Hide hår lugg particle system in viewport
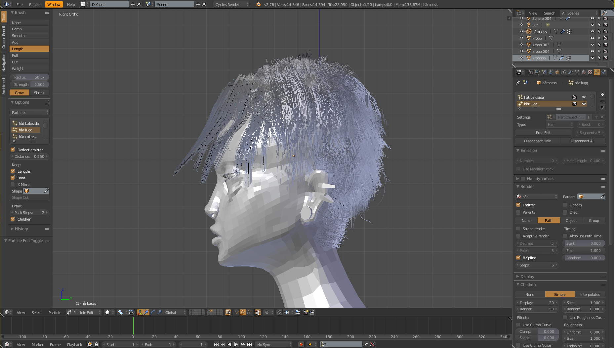Image resolution: width=615 pixels, height=348 pixels. click(584, 104)
